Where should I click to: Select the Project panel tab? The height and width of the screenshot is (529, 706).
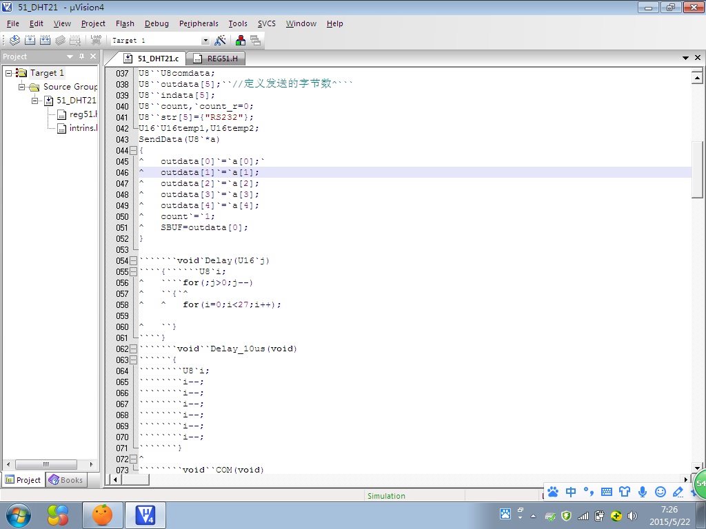(23, 480)
